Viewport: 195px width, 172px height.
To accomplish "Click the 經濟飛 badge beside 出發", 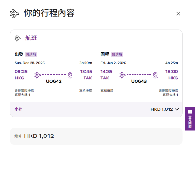I will [x=31, y=54].
